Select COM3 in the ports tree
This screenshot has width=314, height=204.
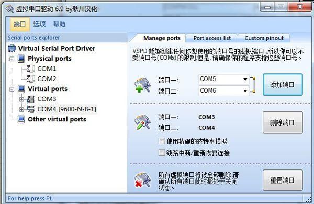pos(47,99)
